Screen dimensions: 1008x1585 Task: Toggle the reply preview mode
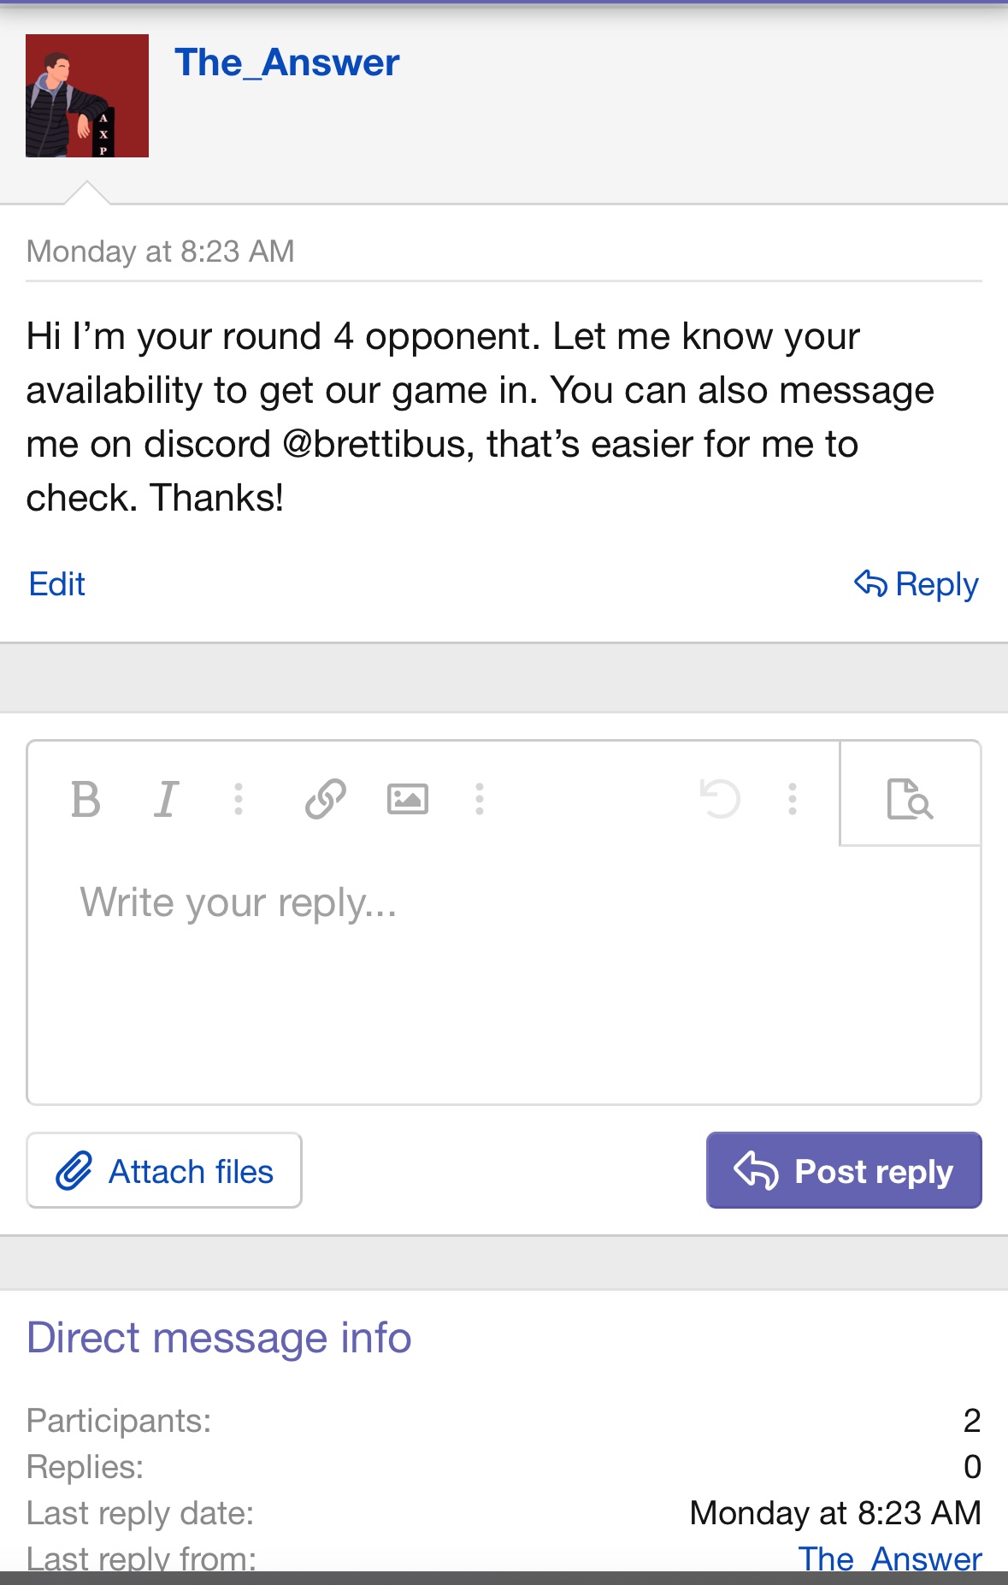[x=910, y=798]
